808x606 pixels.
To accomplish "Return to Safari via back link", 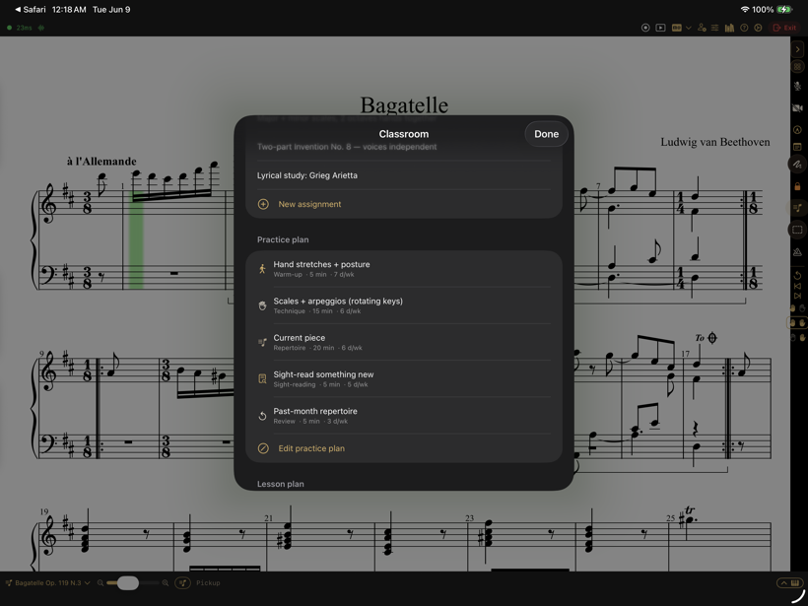I will tap(30, 9).
